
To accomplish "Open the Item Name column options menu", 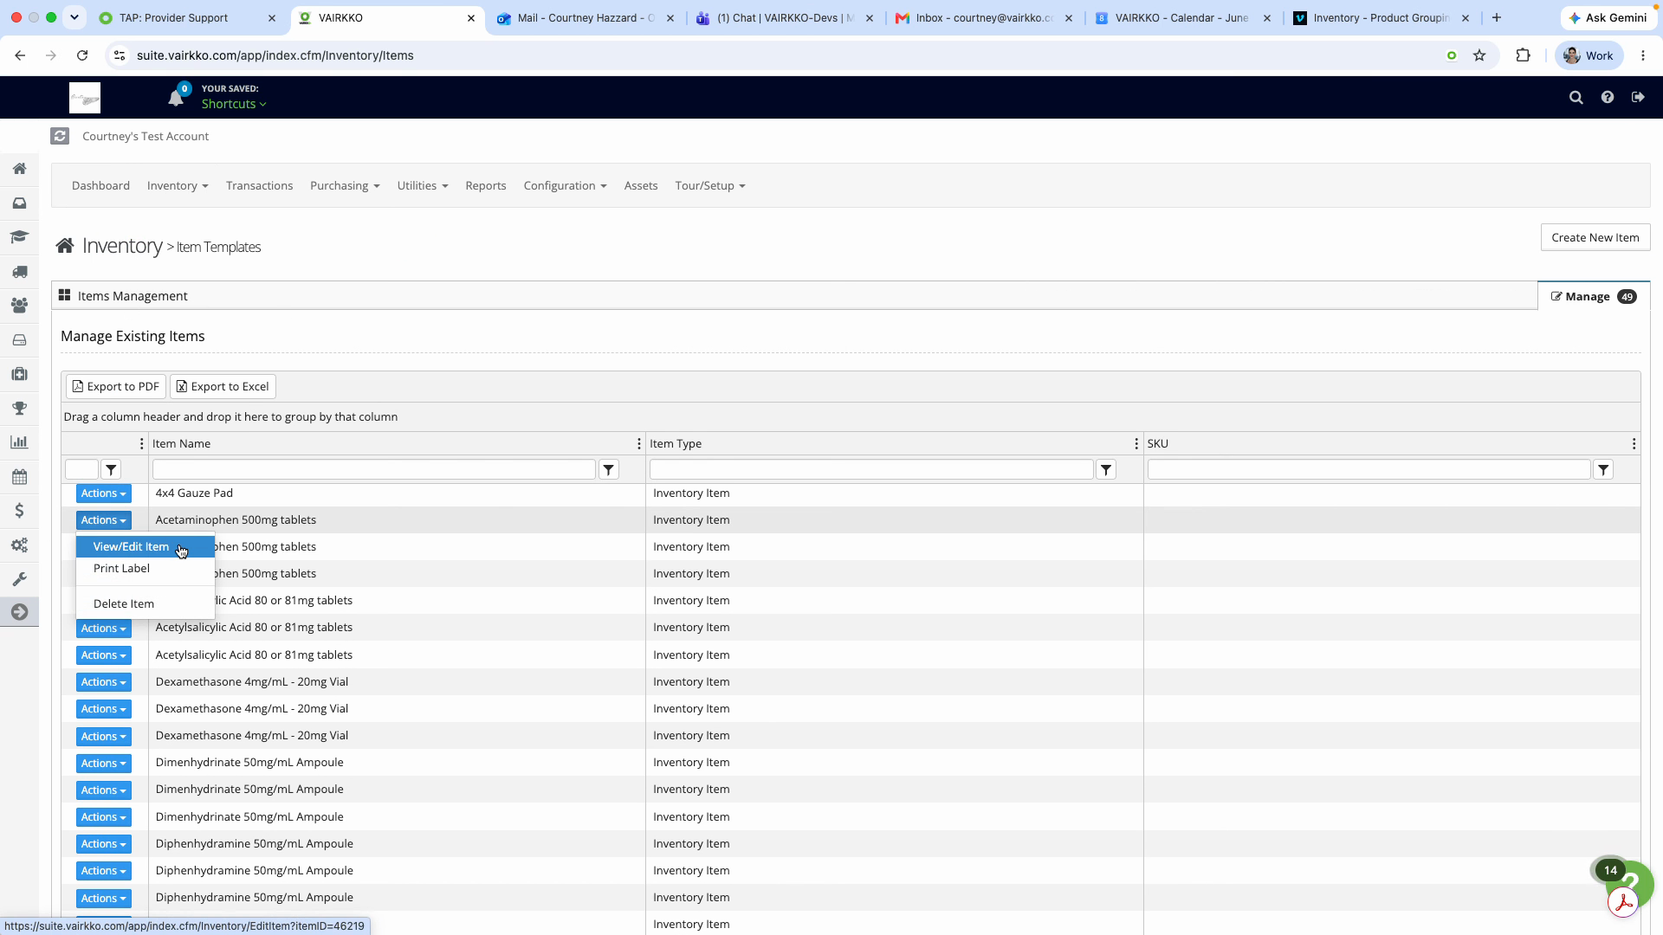I will pyautogui.click(x=639, y=444).
